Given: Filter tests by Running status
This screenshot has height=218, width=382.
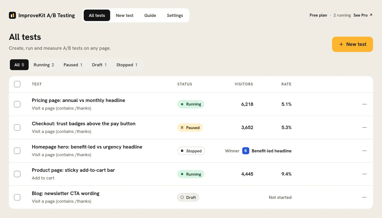Looking at the screenshot, I should 44,65.
